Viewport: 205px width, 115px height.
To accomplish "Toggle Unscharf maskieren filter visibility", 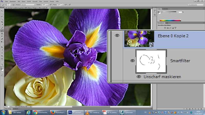I will (x=139, y=77).
